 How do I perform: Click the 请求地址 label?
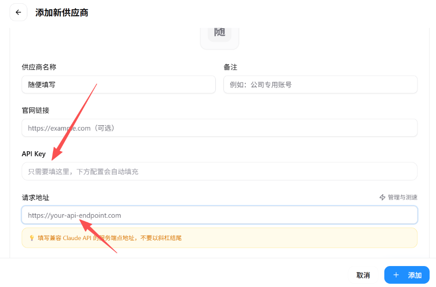36,198
